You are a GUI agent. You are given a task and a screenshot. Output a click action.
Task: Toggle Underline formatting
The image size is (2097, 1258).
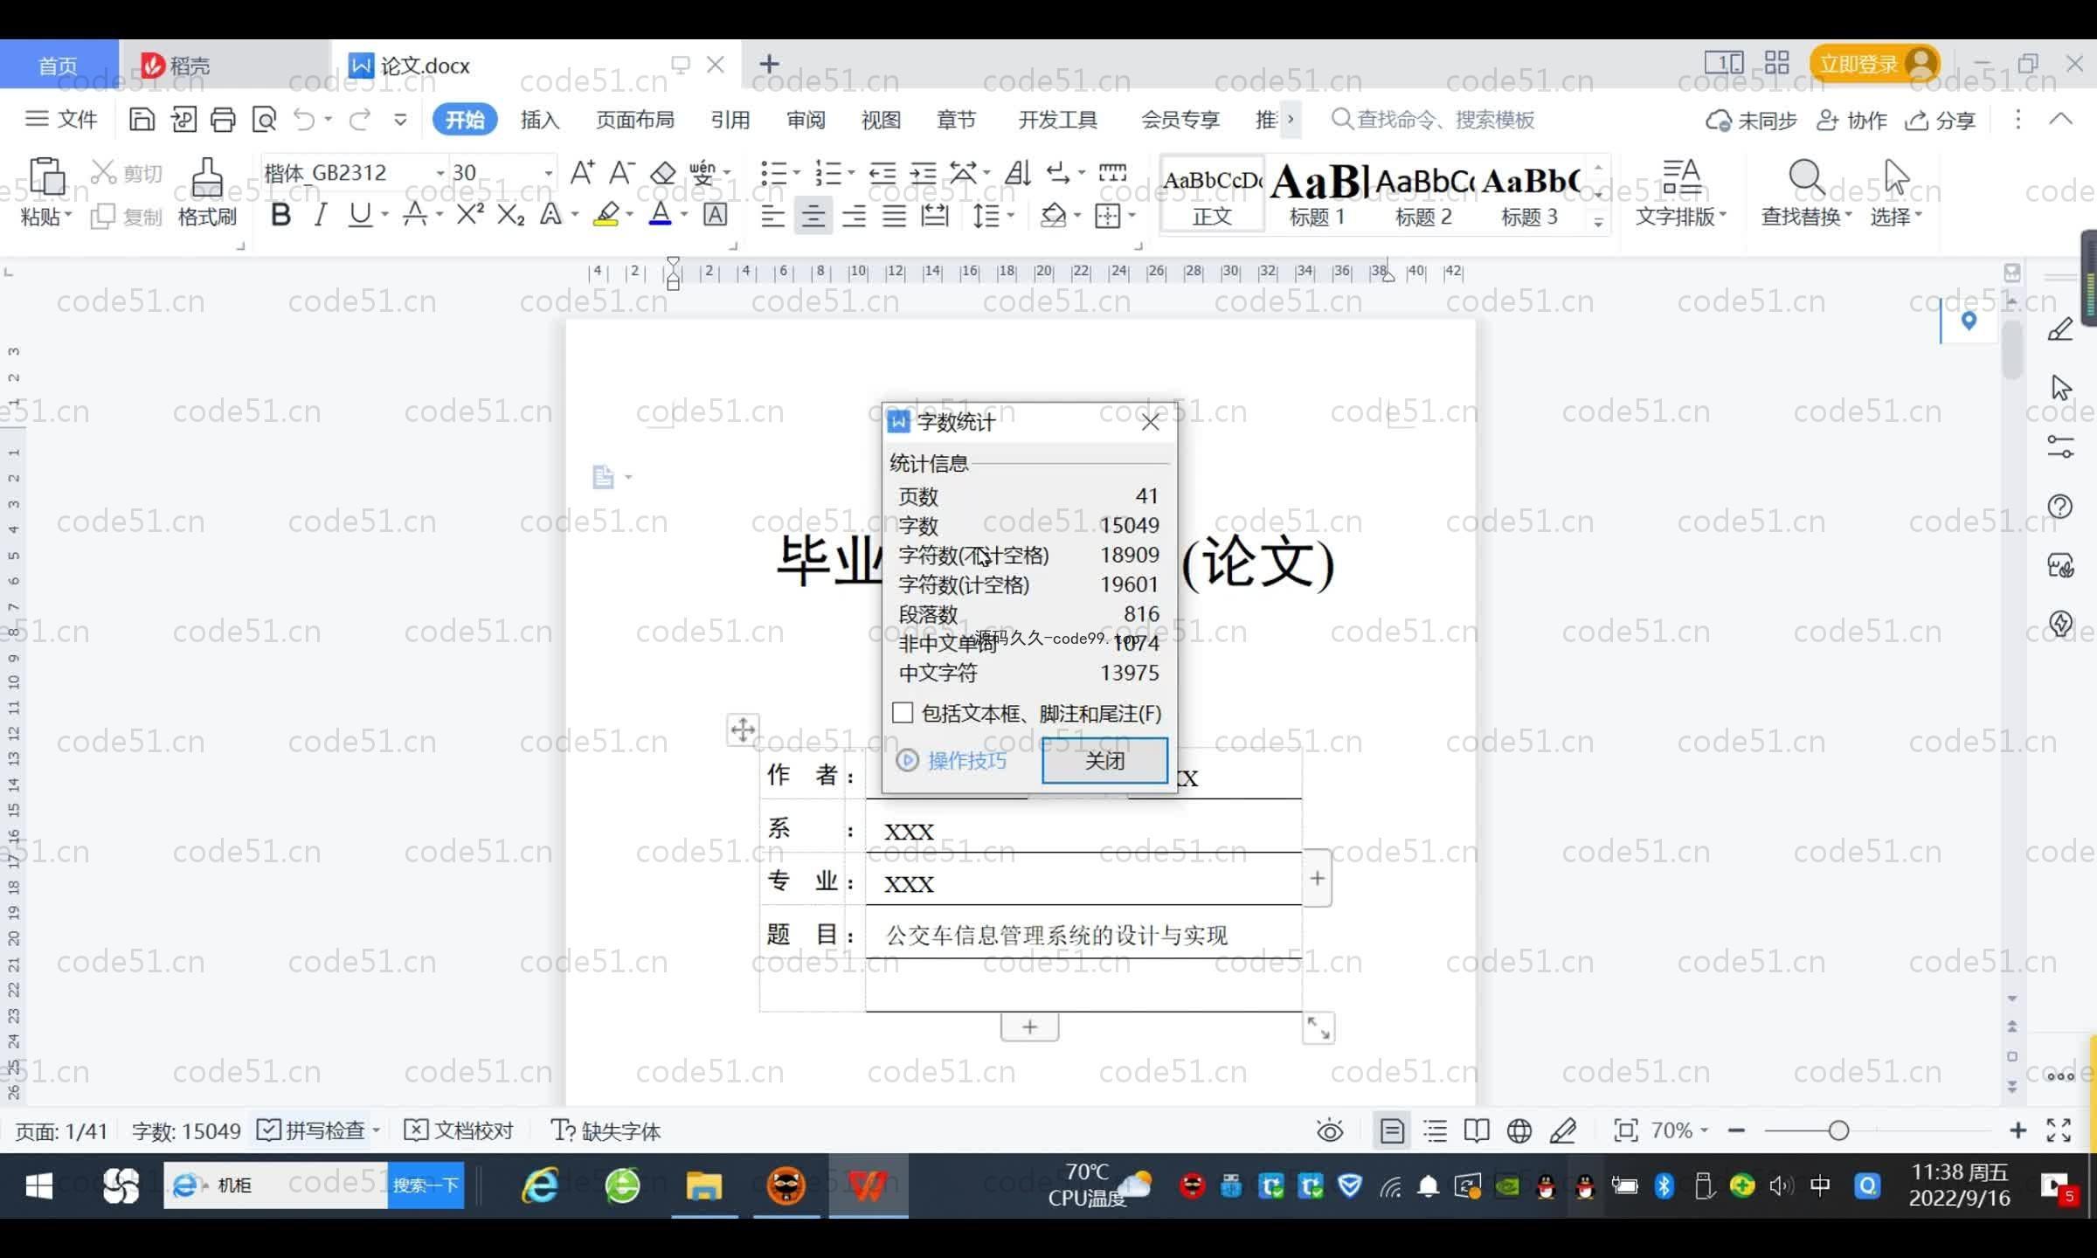[x=359, y=214]
